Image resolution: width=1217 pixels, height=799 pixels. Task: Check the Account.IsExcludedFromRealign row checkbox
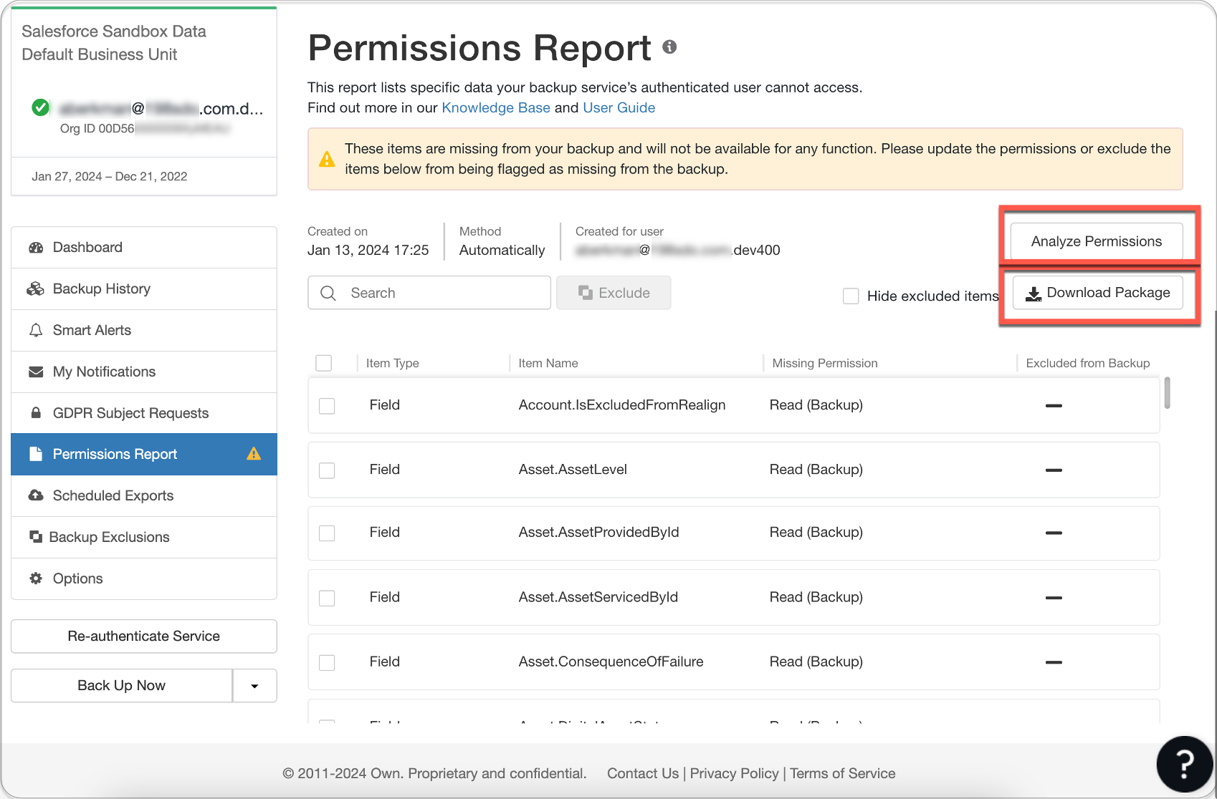327,405
